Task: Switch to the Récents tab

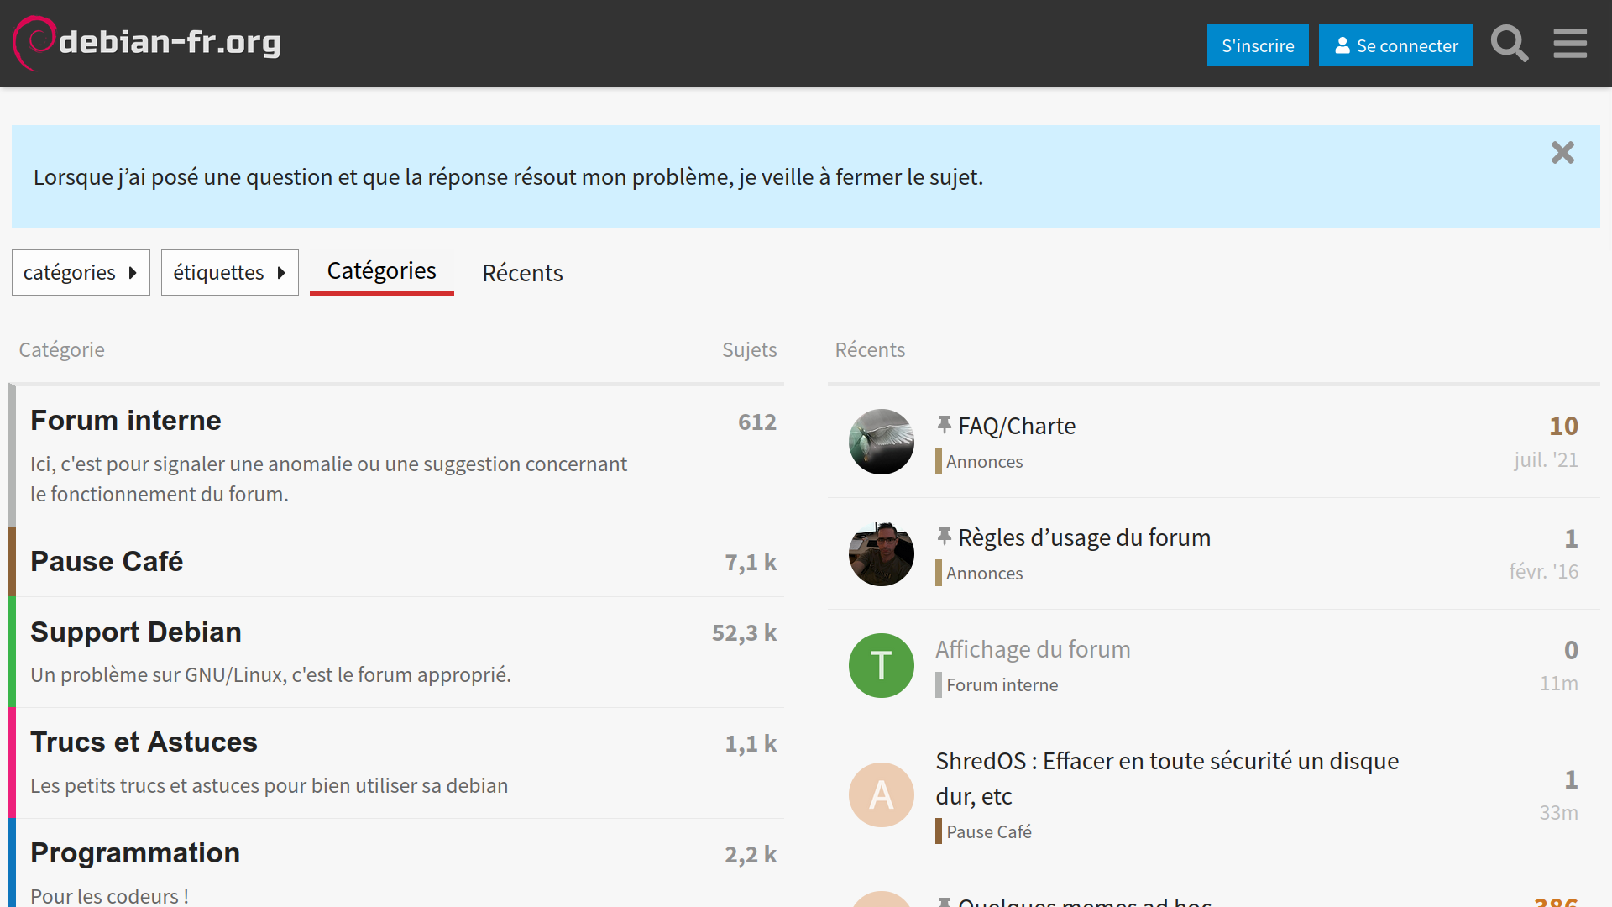Action: [522, 273]
